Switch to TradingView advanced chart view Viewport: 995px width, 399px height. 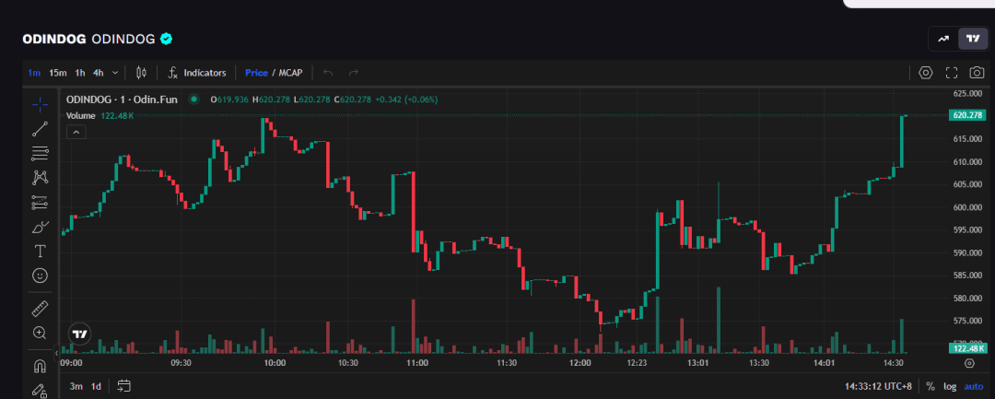(972, 39)
